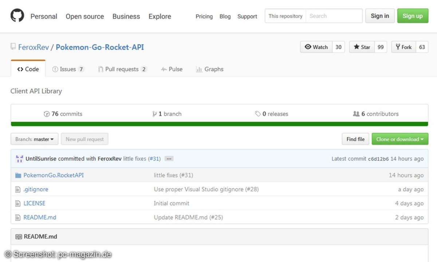Screen dimensions: 437x262
Task: Open the This repository search scope selector
Action: pyautogui.click(x=285, y=16)
